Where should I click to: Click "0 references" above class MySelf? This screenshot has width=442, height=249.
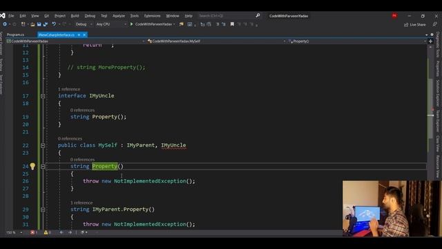pos(70,138)
